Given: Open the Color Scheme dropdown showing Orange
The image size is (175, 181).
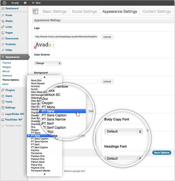Looking at the screenshot, I should (48, 63).
